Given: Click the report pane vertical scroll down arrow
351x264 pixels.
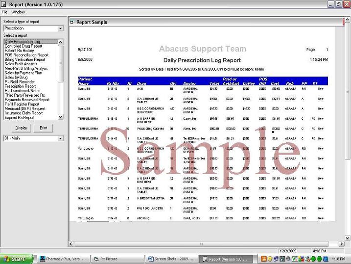Looking at the screenshot, I should (347, 238).
